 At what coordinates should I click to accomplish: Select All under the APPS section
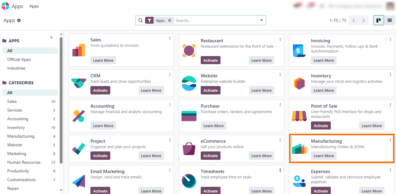pyautogui.click(x=30, y=51)
